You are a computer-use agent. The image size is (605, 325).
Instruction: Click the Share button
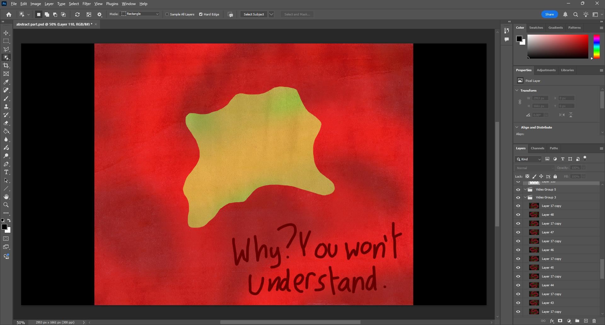click(550, 14)
